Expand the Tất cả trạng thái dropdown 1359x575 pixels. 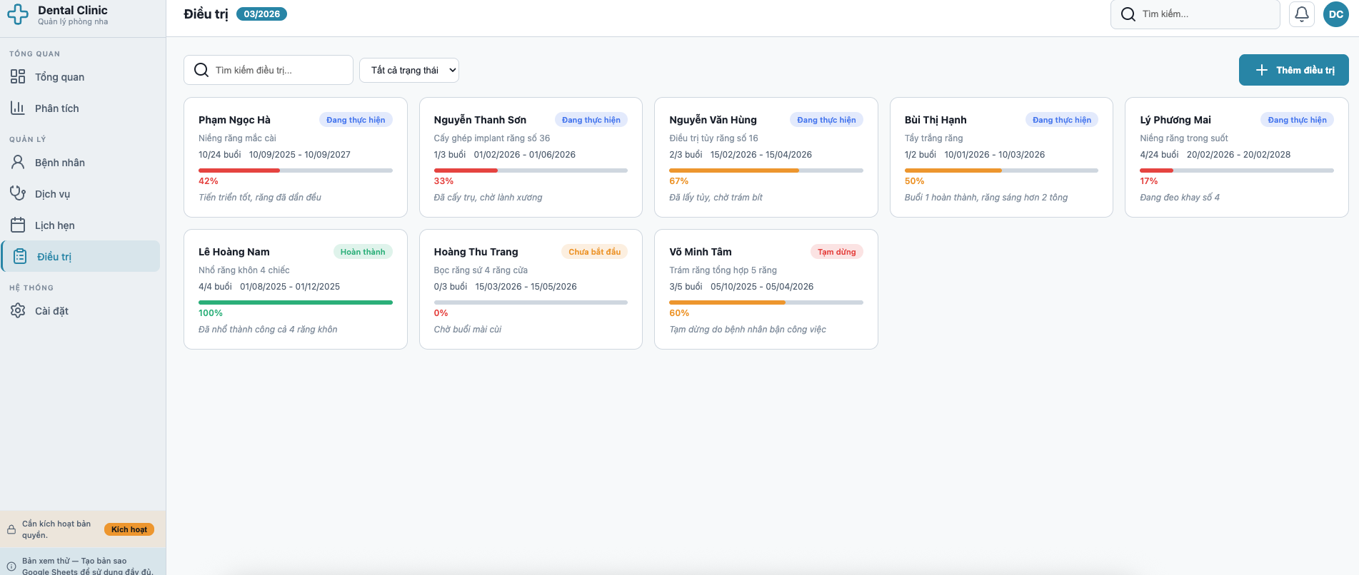click(409, 70)
